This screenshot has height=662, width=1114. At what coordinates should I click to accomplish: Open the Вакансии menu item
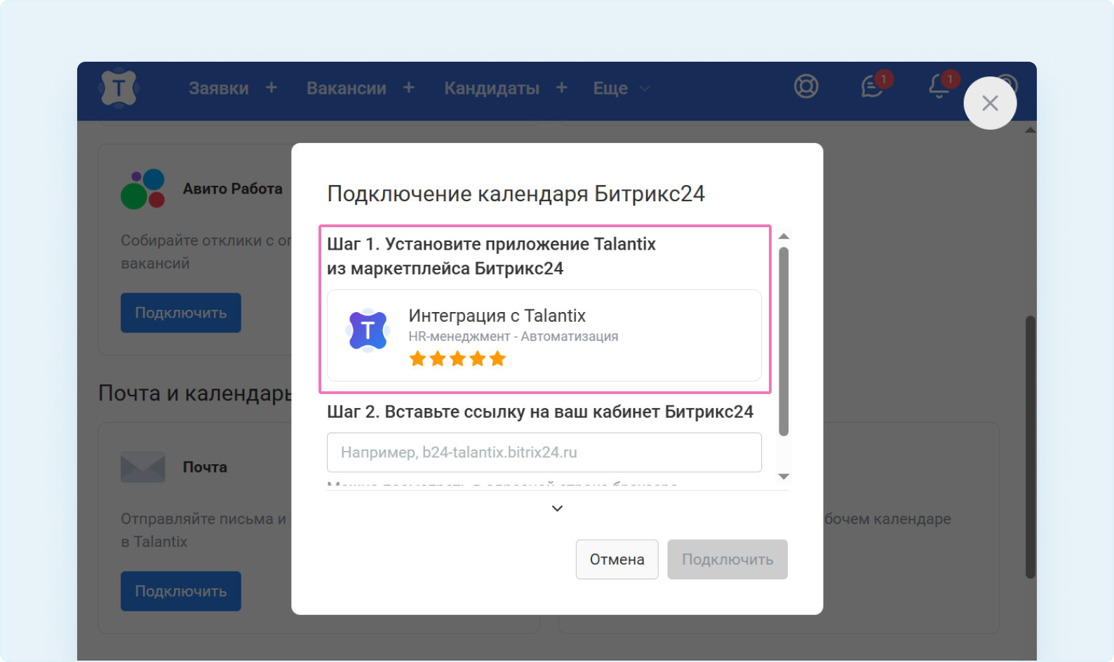[x=347, y=88]
